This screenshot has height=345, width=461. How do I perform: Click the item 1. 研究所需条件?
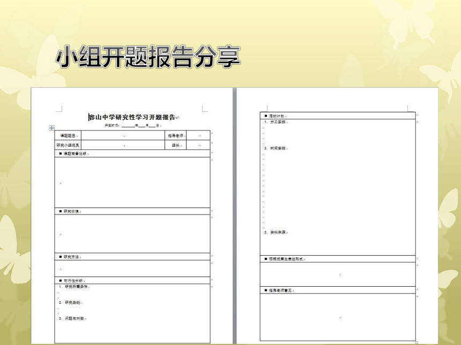[74, 287]
